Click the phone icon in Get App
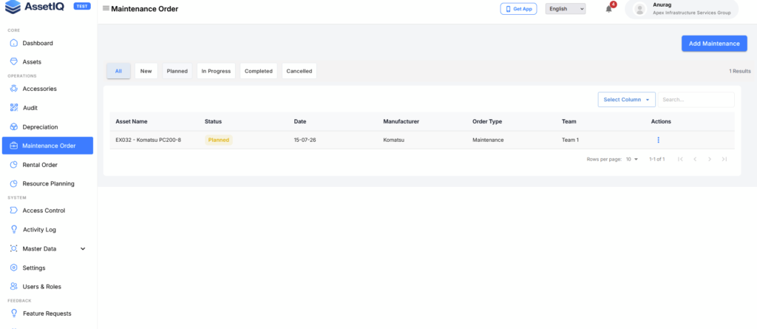 pyautogui.click(x=508, y=9)
